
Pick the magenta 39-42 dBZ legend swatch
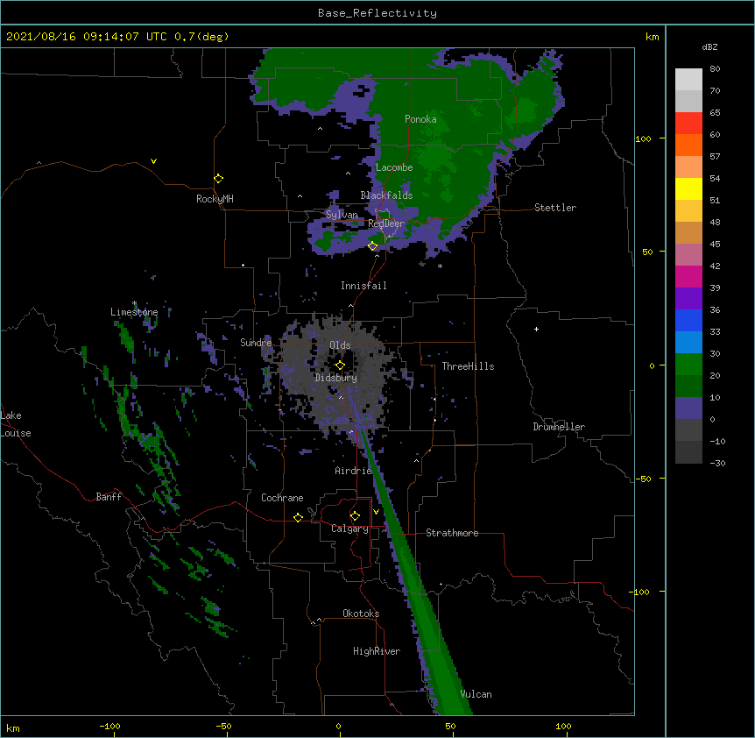[x=688, y=276]
